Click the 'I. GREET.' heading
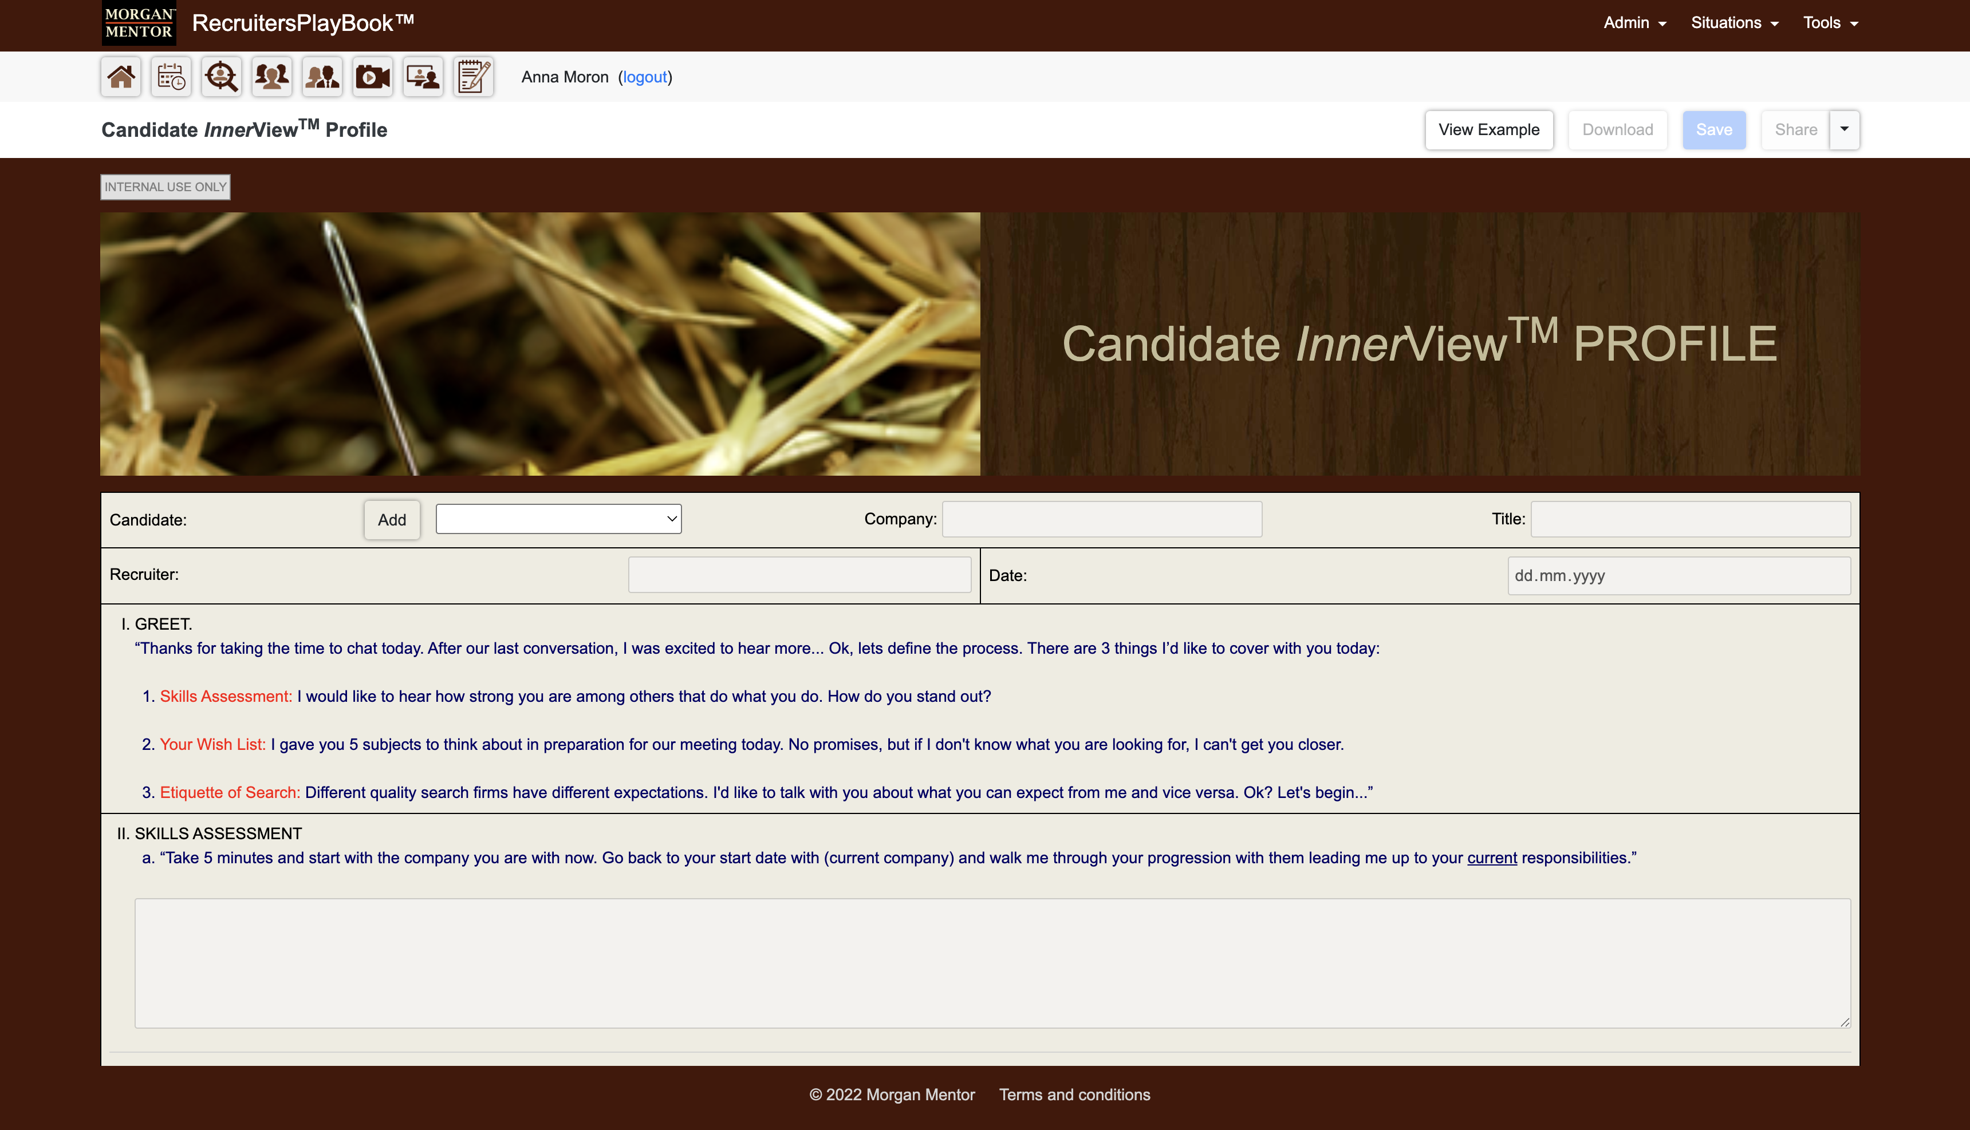The width and height of the screenshot is (1970, 1130). tap(157, 624)
